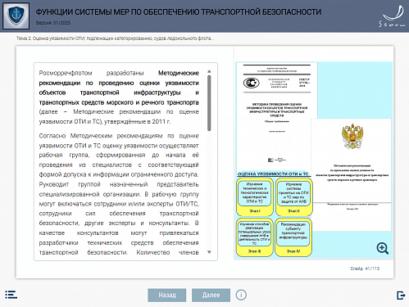Click the coat of arms document thumbnail
The width and height of the screenshot is (409, 307).
351,174
